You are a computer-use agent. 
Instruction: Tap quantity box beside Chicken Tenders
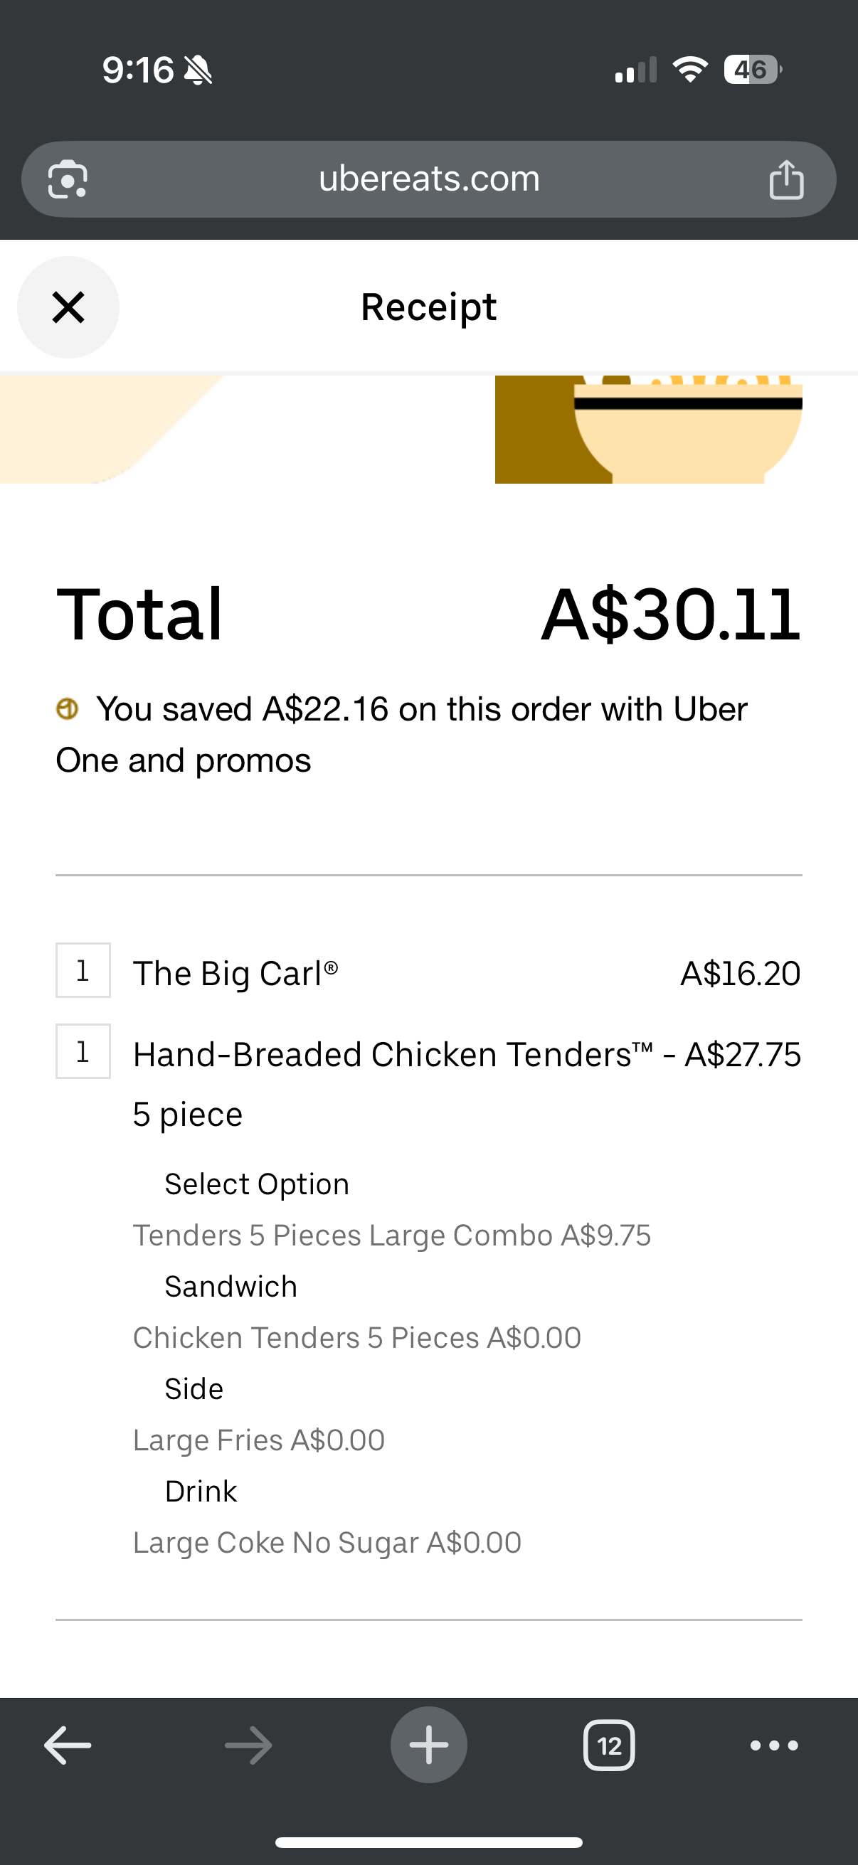tap(83, 1051)
